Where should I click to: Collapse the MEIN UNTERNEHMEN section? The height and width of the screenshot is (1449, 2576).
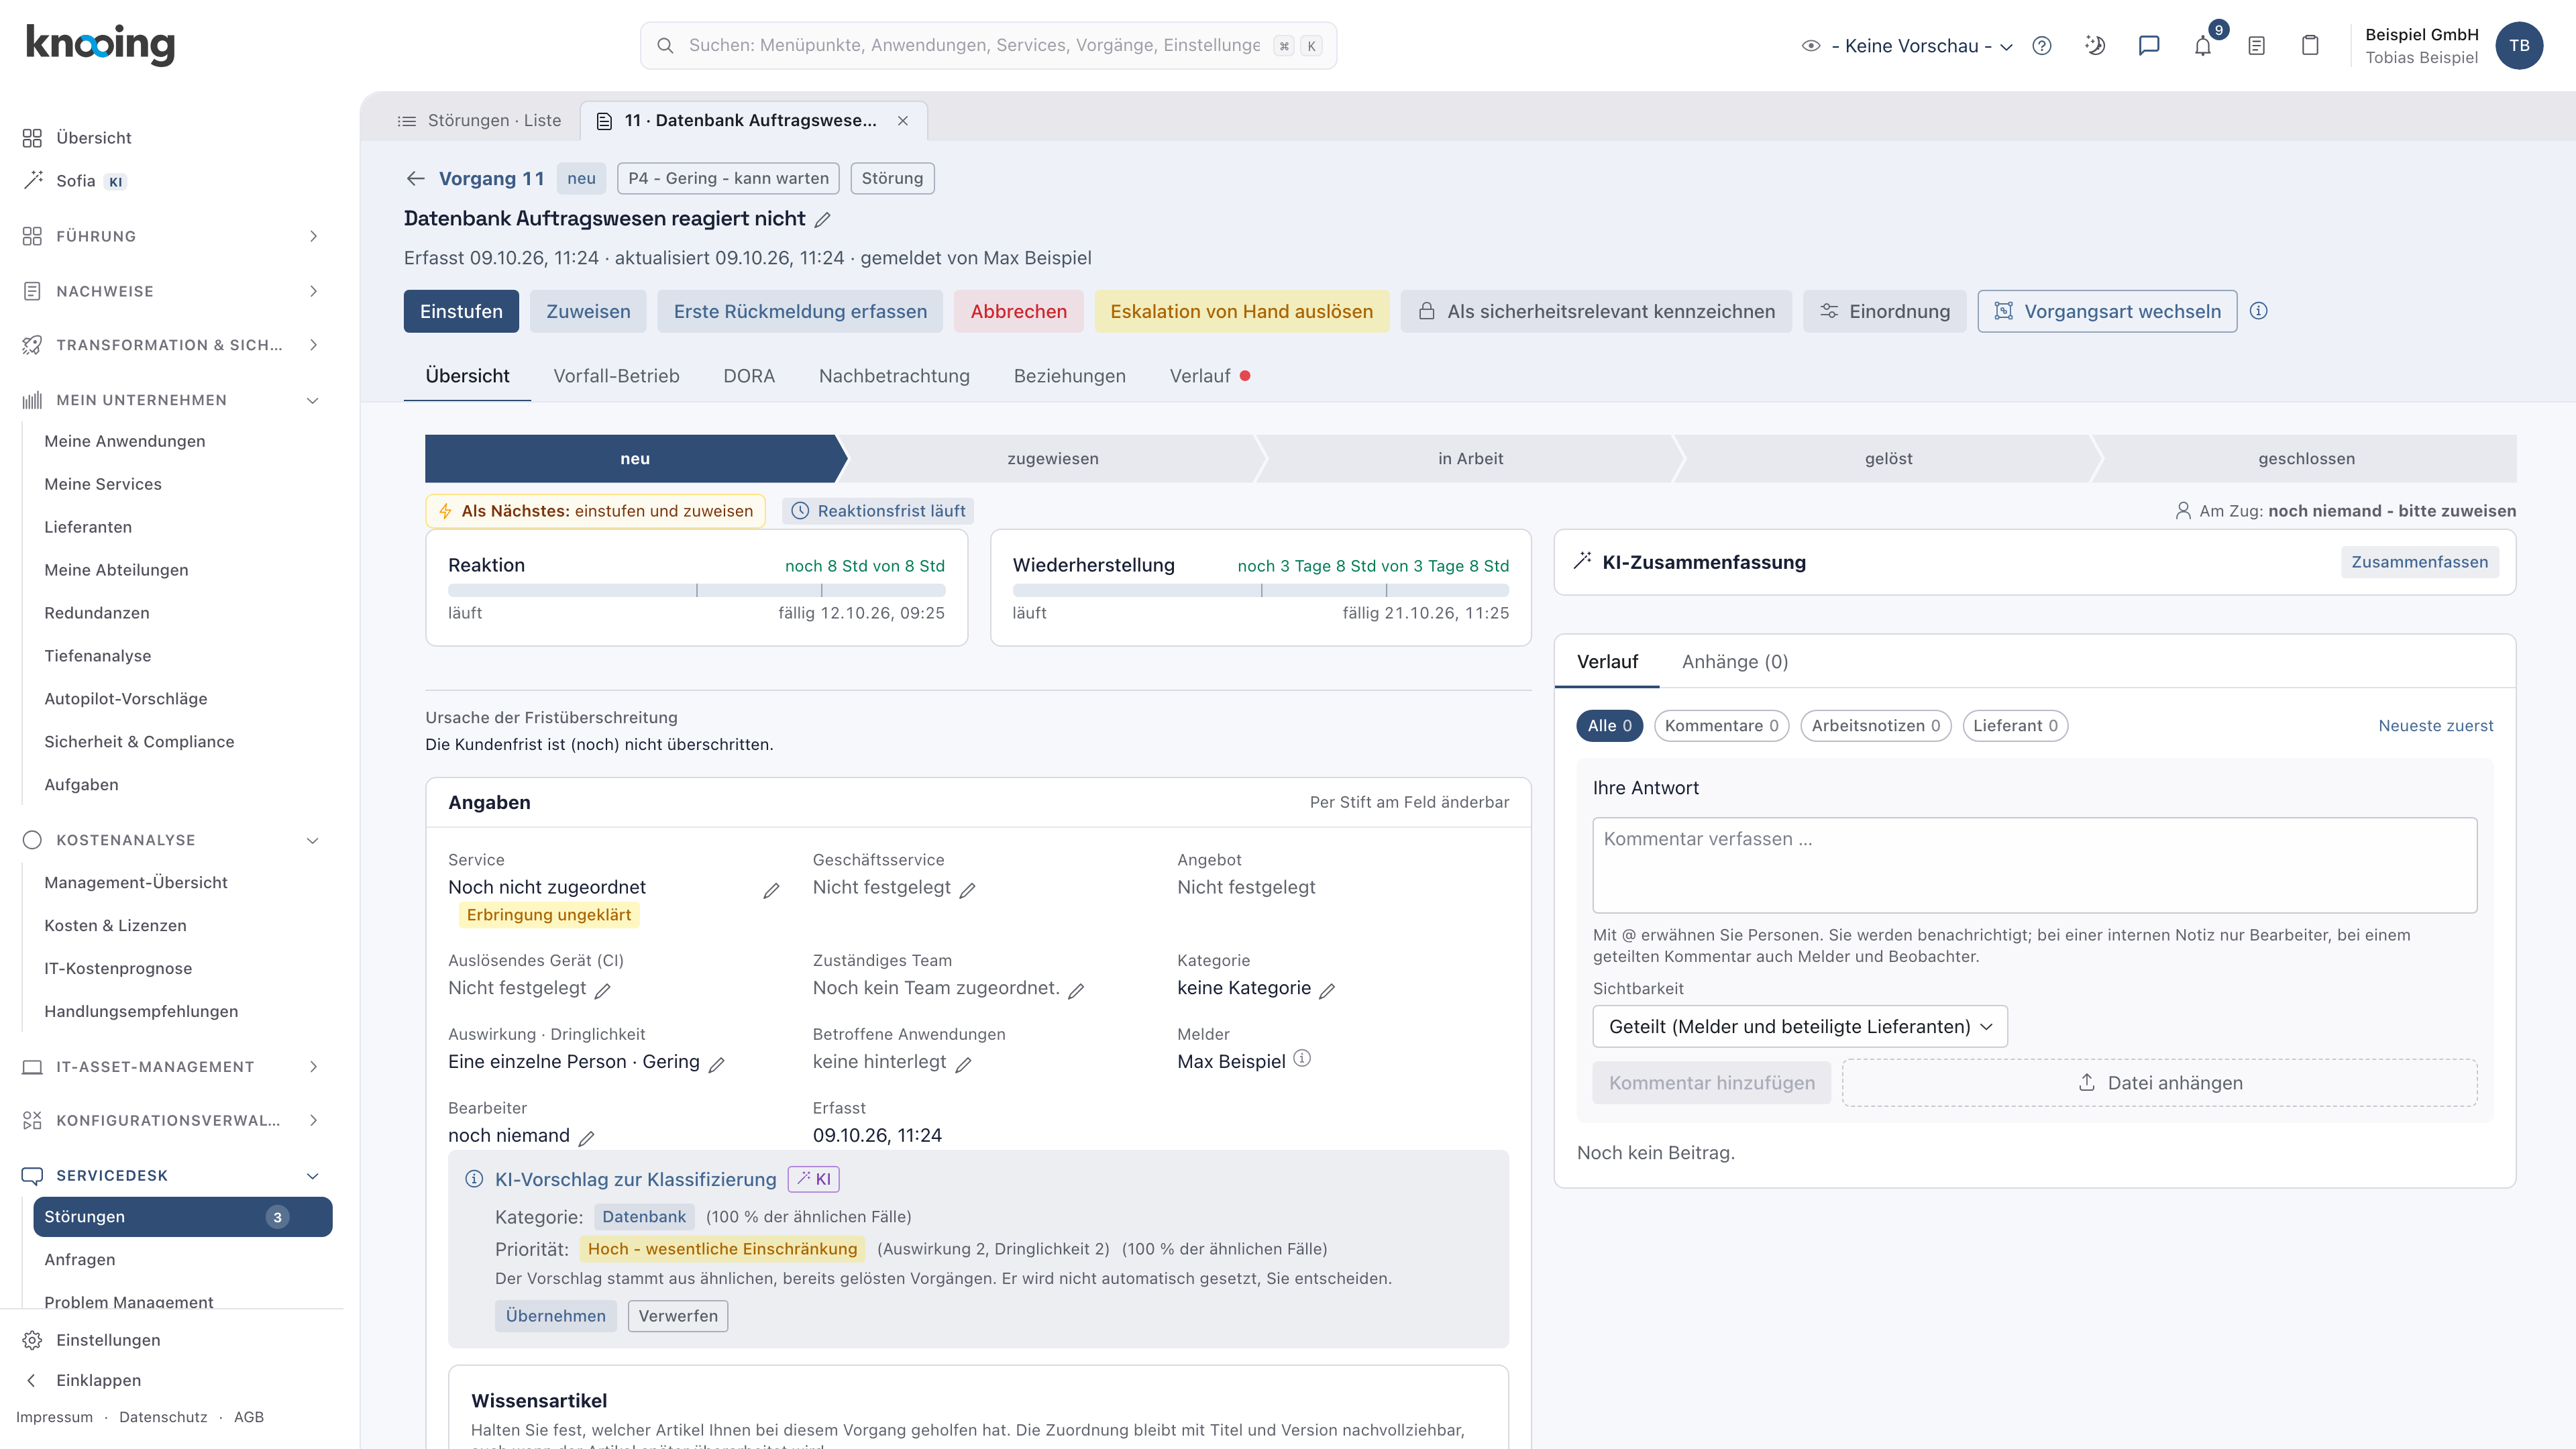tap(171, 400)
